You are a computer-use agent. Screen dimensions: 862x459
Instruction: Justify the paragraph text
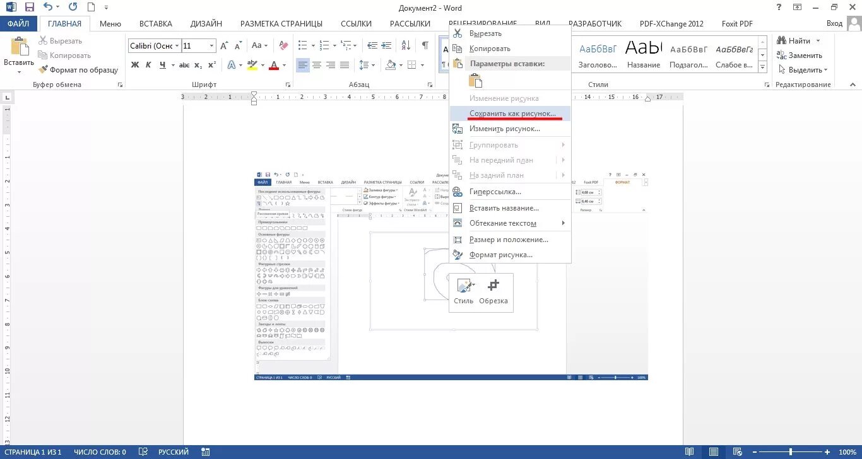pos(345,65)
